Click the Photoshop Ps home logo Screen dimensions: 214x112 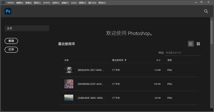(x=8, y=11)
